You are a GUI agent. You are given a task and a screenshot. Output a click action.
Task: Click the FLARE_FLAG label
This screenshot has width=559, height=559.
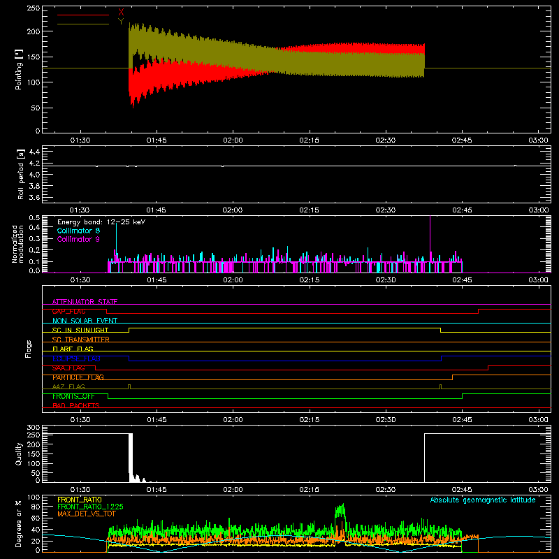click(x=73, y=349)
